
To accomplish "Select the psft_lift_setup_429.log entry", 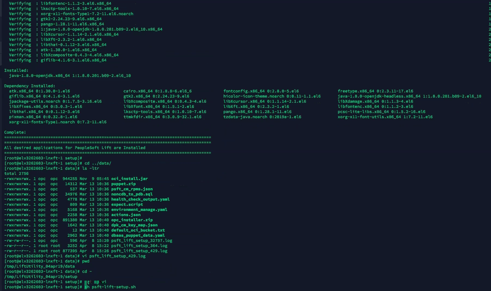I will 139,251.
